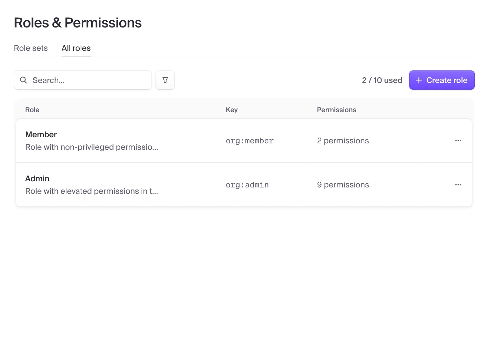
Task: Click the '9 permissions' cell
Action: [343, 185]
